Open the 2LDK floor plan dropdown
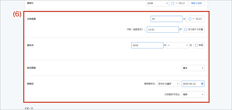Viewport: 232px width, 110px height. pos(157,3)
